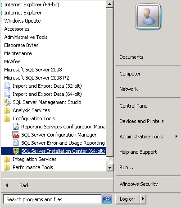
Task: Launch Internet Explorer entry
Action: click(x=23, y=13)
